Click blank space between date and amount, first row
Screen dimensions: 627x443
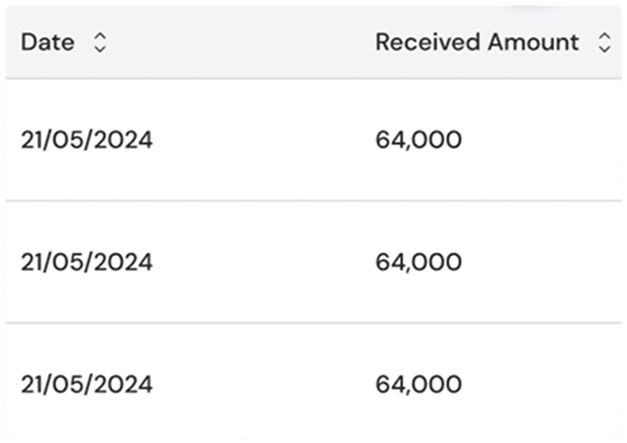264,140
